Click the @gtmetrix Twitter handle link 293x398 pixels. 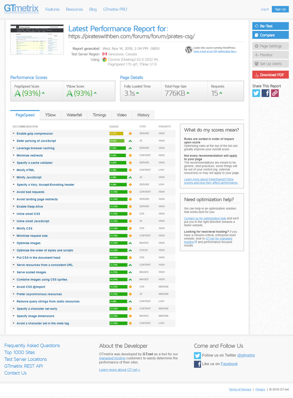click(246, 355)
